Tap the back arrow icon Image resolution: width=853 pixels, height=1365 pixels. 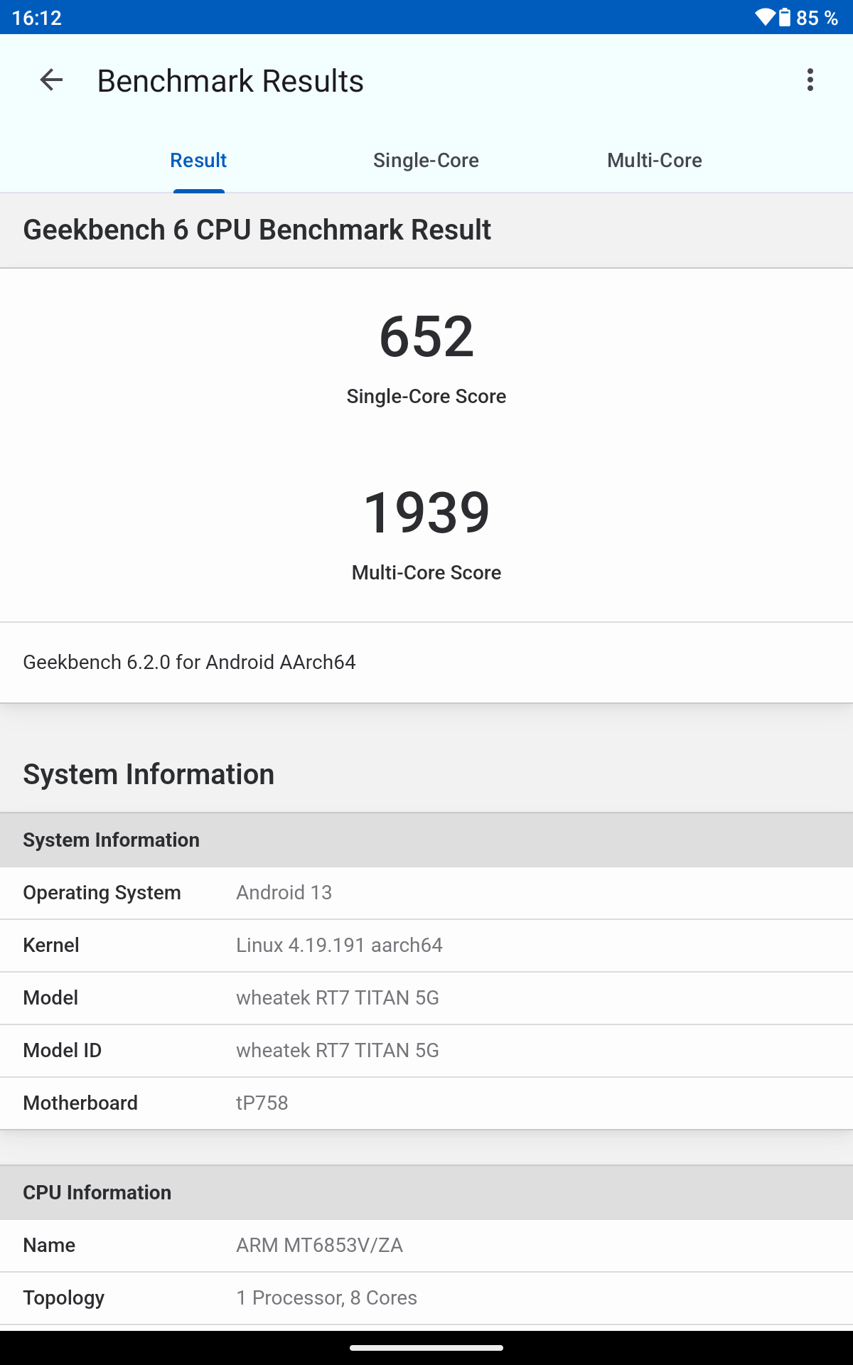(51, 80)
